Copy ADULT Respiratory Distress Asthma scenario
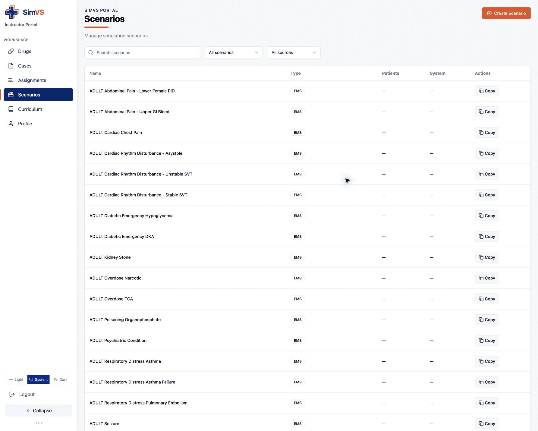This screenshot has height=431, width=538. pyautogui.click(x=487, y=361)
